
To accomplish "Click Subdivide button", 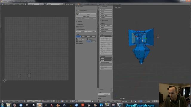I will pyautogui.click(x=106, y=42).
